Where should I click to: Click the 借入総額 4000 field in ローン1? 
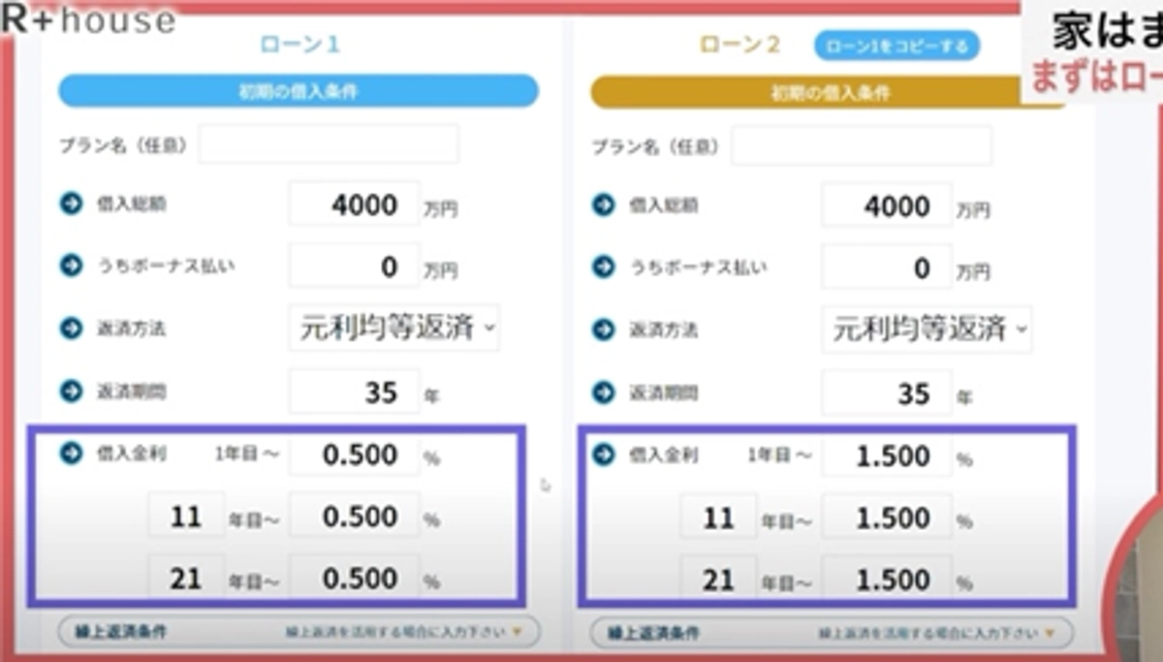[355, 205]
